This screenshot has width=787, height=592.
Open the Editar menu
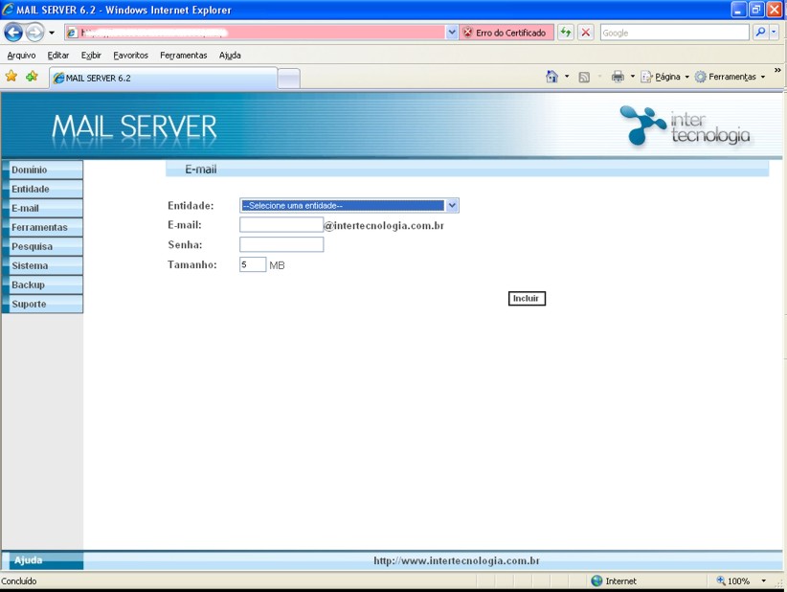58,56
